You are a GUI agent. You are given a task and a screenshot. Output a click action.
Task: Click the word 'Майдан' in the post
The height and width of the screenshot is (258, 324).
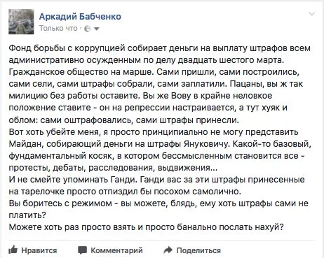(25, 144)
